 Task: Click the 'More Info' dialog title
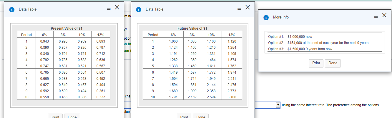click(281, 17)
